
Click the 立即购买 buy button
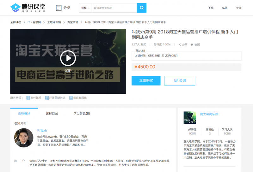click(146, 80)
